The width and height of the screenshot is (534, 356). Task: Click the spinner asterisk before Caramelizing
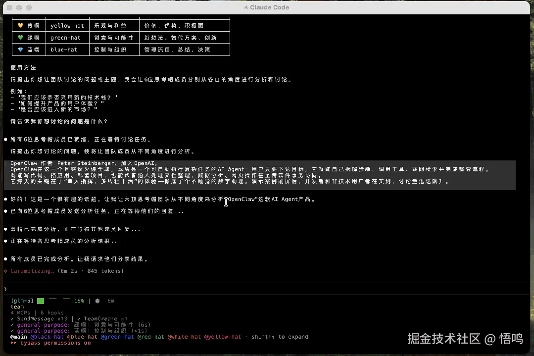[5, 271]
